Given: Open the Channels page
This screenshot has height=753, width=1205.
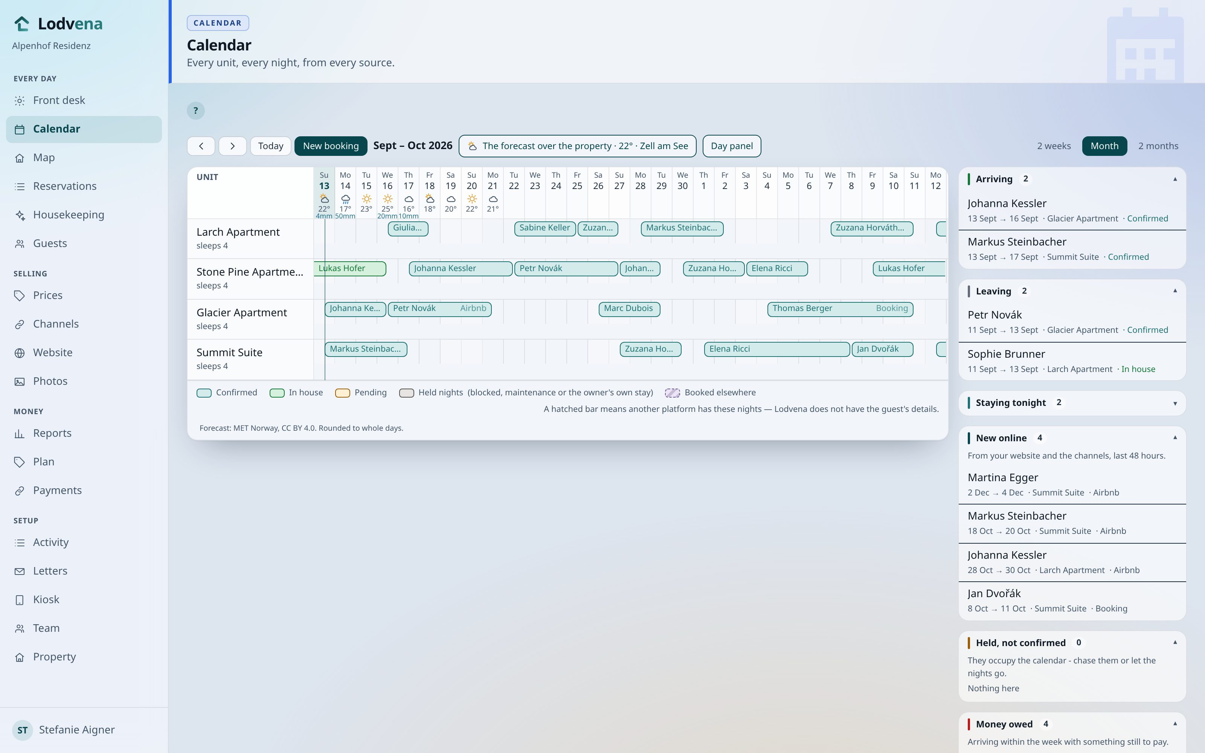Looking at the screenshot, I should 84,324.
